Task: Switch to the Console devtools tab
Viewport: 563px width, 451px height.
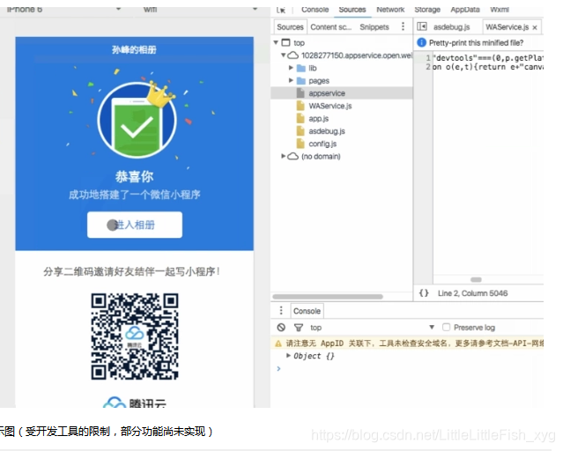Action: [x=315, y=10]
